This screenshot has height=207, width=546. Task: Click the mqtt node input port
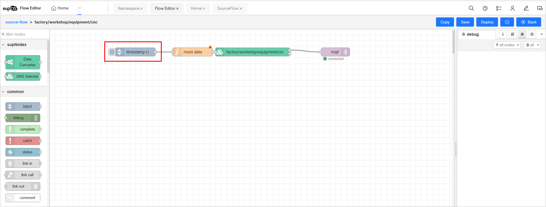tap(321, 52)
